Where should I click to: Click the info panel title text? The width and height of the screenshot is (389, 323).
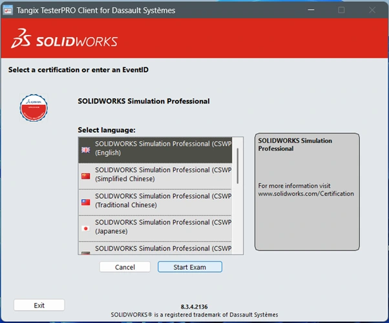tap(295, 144)
